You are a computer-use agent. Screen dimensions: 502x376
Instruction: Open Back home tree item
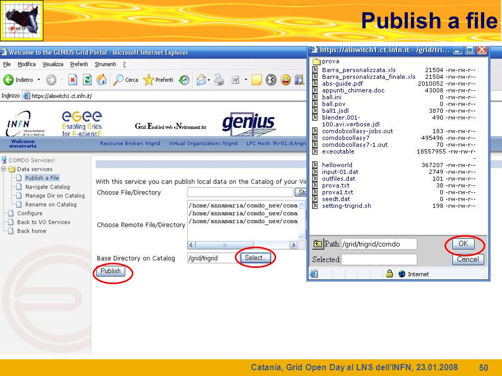pyautogui.click(x=31, y=231)
